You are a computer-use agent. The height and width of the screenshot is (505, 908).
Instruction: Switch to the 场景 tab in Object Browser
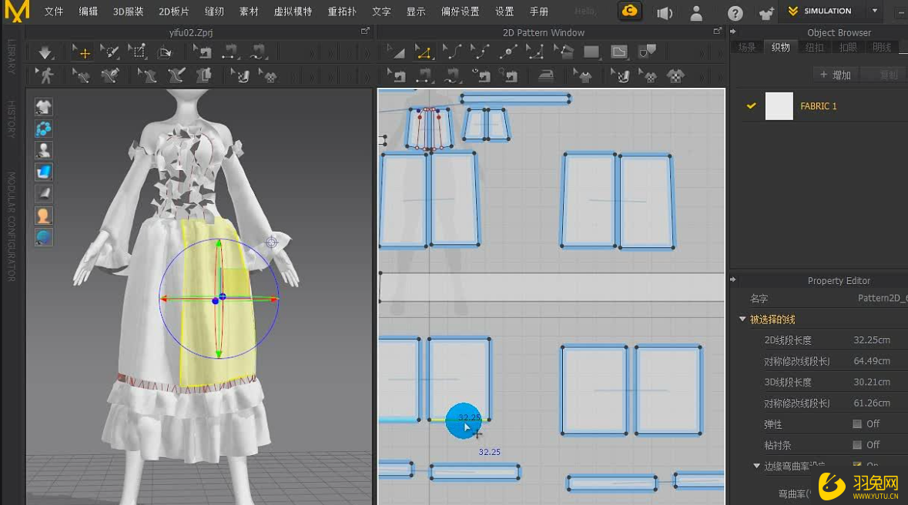click(x=745, y=46)
